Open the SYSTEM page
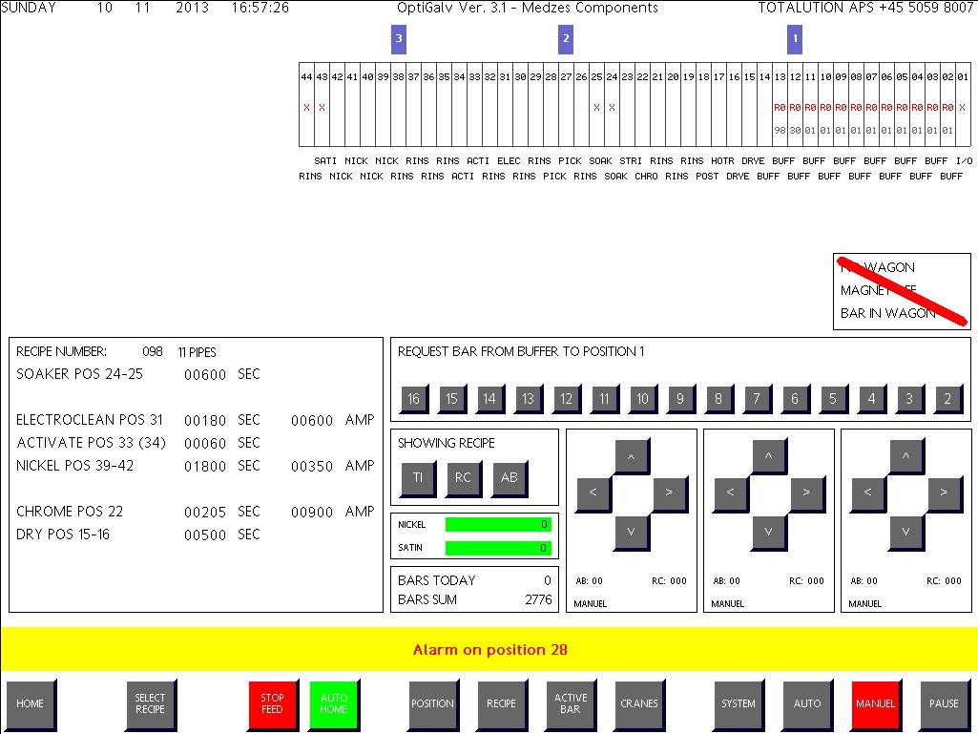Screen dimensions: 978x734 tap(739, 704)
